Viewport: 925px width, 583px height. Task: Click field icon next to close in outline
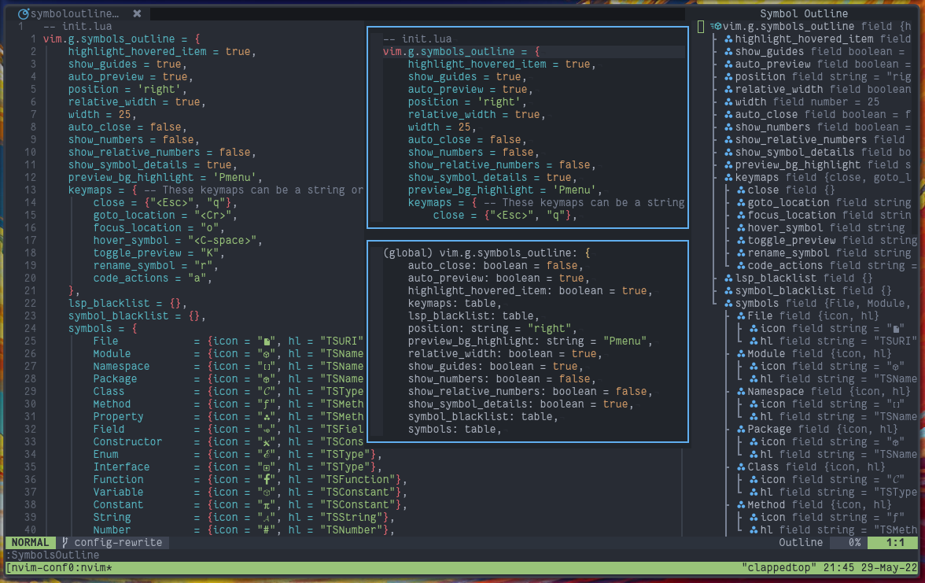[x=742, y=190]
